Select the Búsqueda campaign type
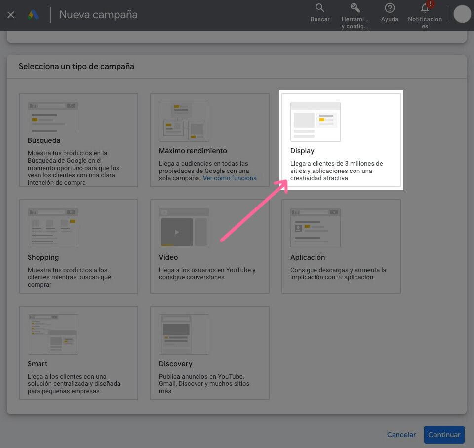This screenshot has height=448, width=474. [x=78, y=140]
